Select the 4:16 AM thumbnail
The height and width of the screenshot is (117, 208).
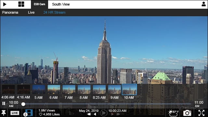(23, 89)
